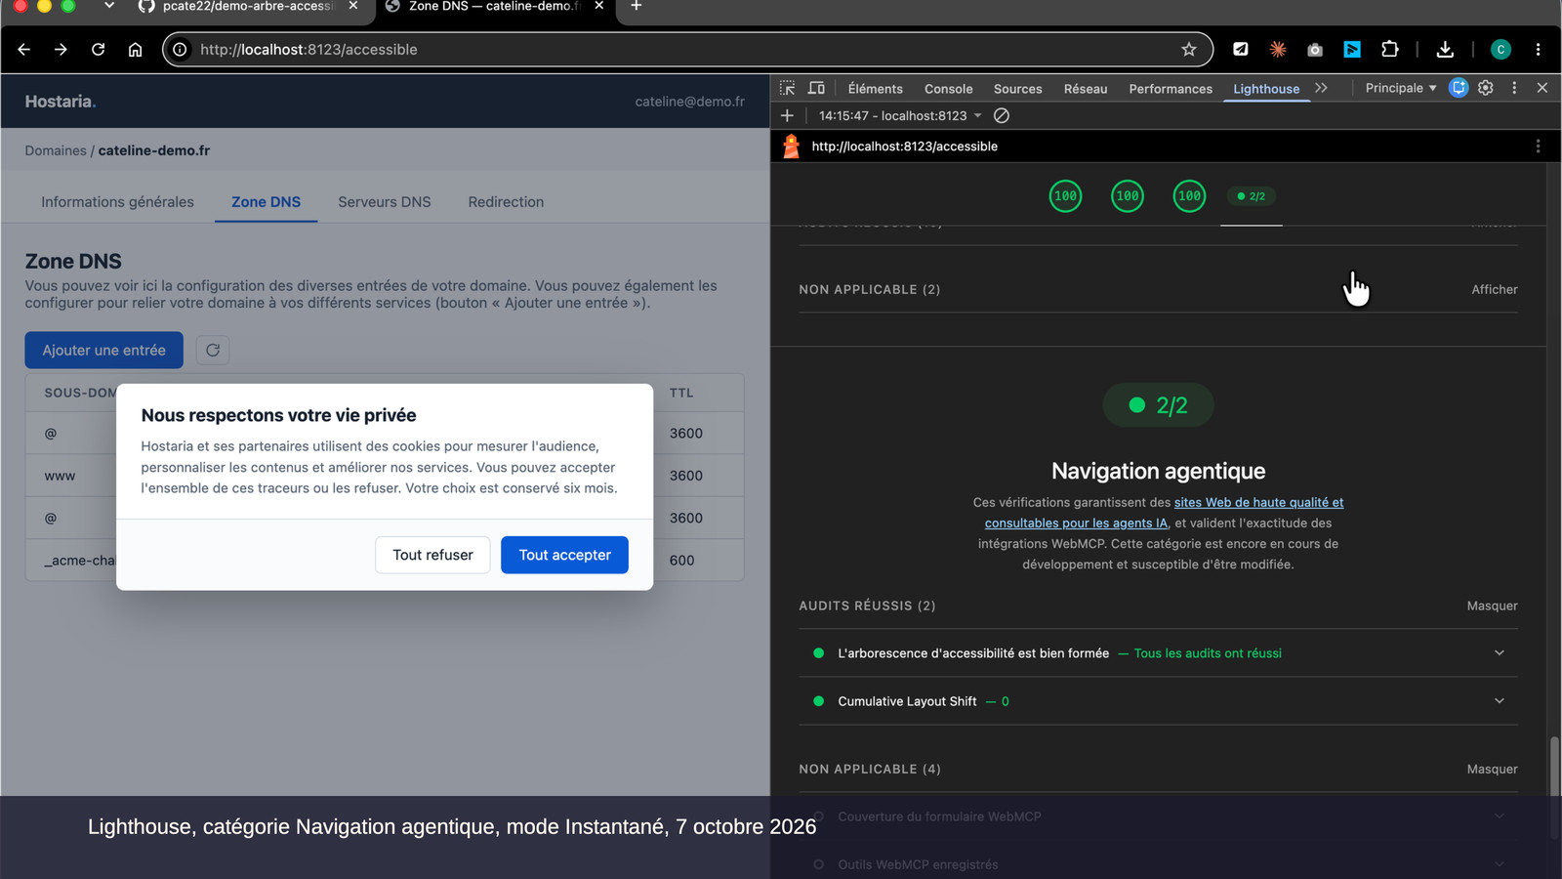Open the DevTools more options kebab menu
Screen dimensions: 1562x879
click(x=1514, y=88)
